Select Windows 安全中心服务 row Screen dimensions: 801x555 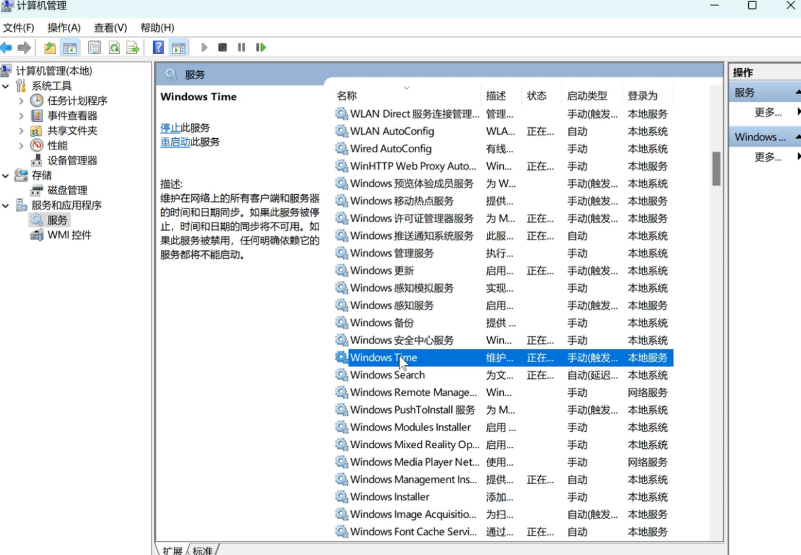504,340
